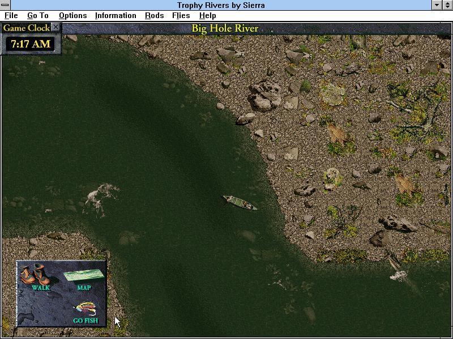Screen dimensions: 453x339
Task: Click the 7:17 AM clock display
Action: click(x=31, y=44)
